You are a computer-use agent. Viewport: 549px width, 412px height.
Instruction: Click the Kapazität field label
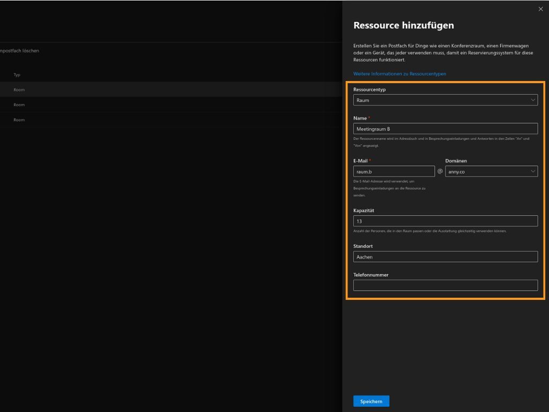363,210
